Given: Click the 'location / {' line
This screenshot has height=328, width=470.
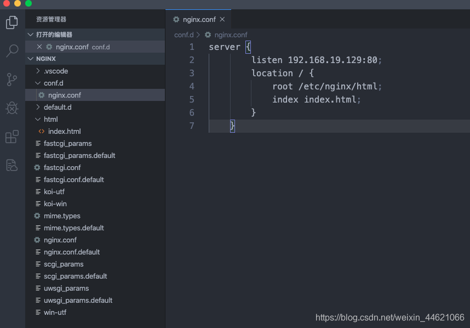Looking at the screenshot, I should (282, 73).
